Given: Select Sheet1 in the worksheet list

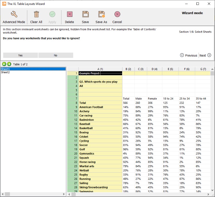Looking at the screenshot, I should point(33,69).
